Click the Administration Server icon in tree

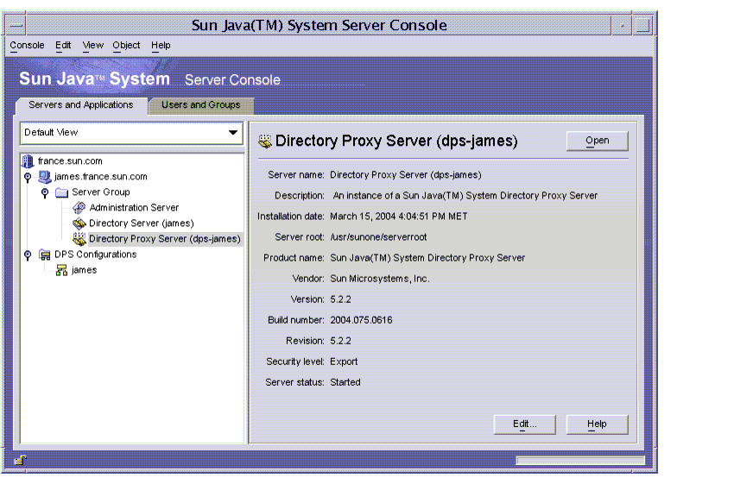(x=79, y=208)
